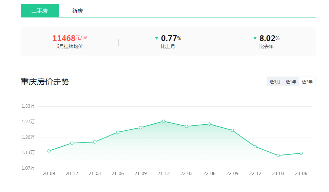Viewport: 329px width, 192px height.
Task: Click the green down arrow beside 8.02%
Action: point(255,38)
